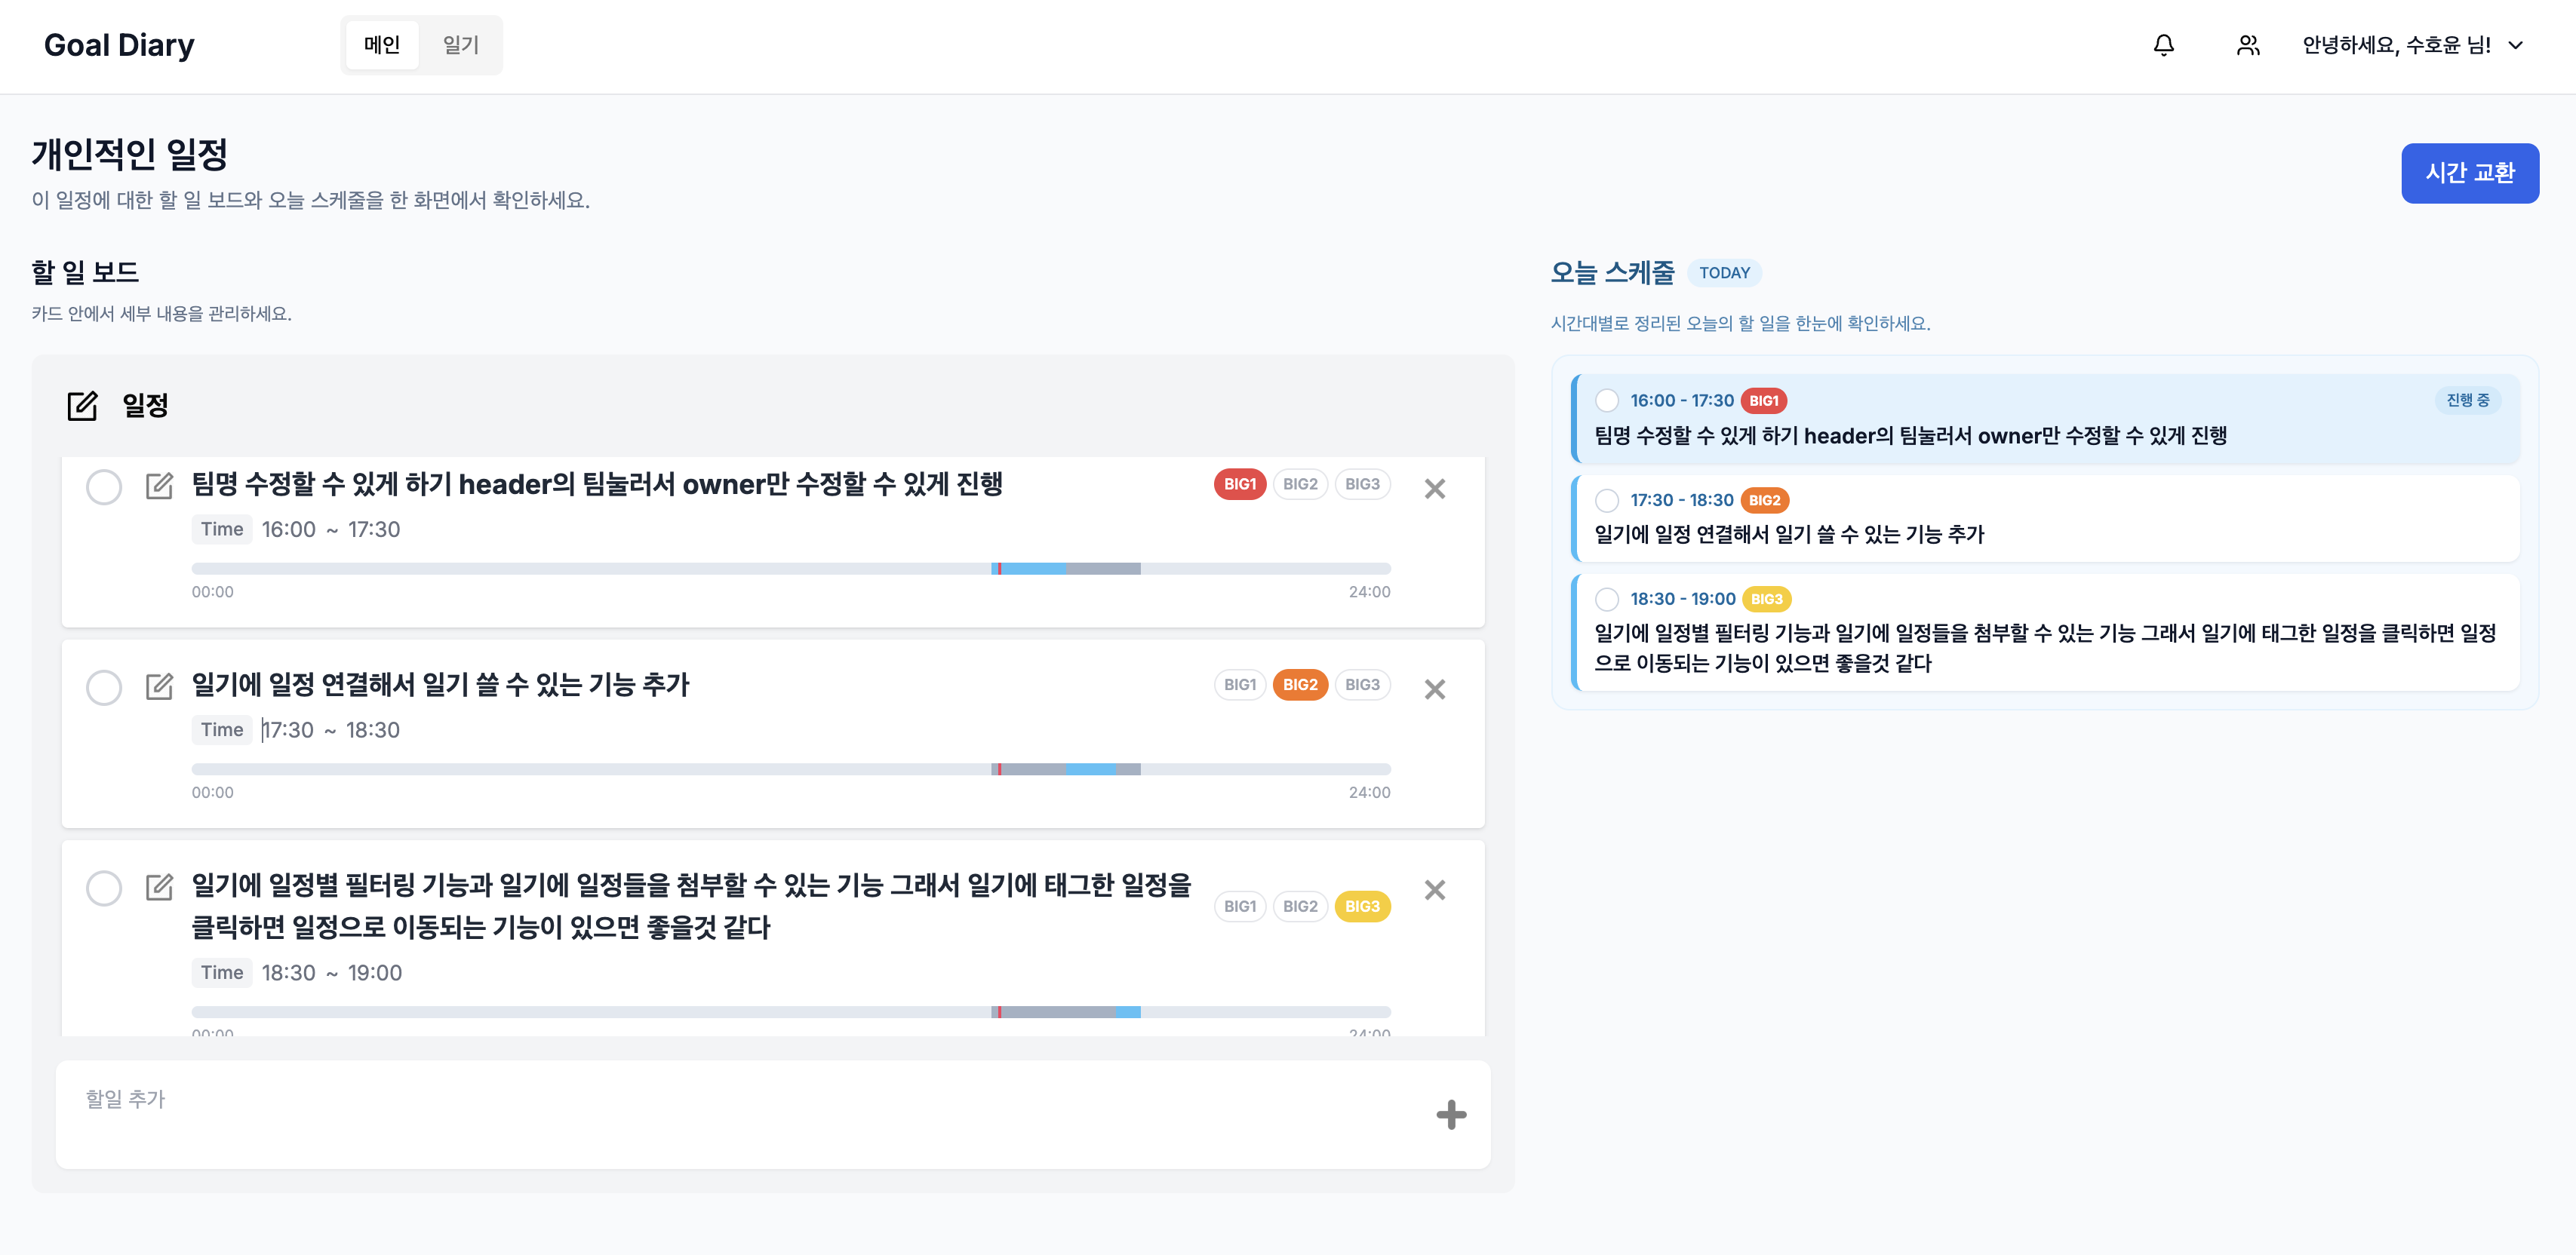Select the BIG2 badge on the first todo card
This screenshot has width=2576, height=1255.
pos(1300,483)
